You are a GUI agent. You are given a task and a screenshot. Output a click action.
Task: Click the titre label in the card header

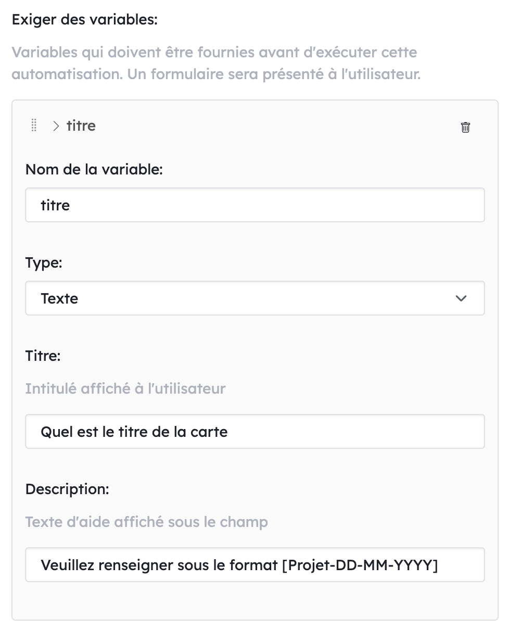tap(81, 125)
